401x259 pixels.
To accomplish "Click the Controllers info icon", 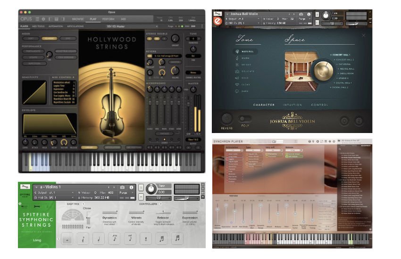I will click(160, 204).
